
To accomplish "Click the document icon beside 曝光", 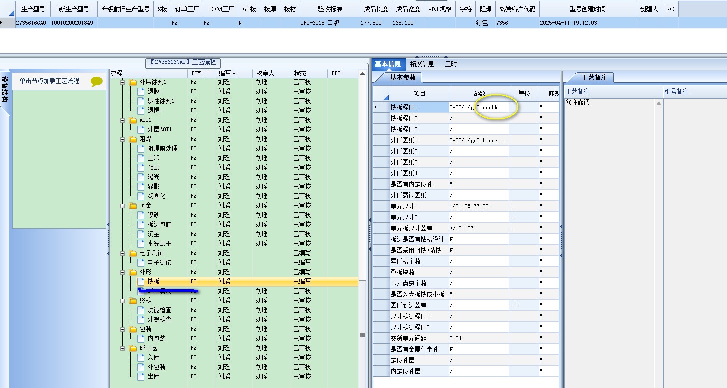I will 141,177.
